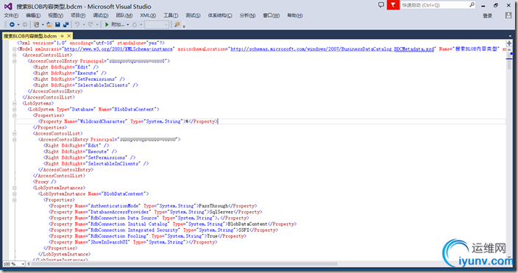This screenshot has height=273, width=518.
Task: Toggle the pin on the bdcm tab
Action: (62, 36)
